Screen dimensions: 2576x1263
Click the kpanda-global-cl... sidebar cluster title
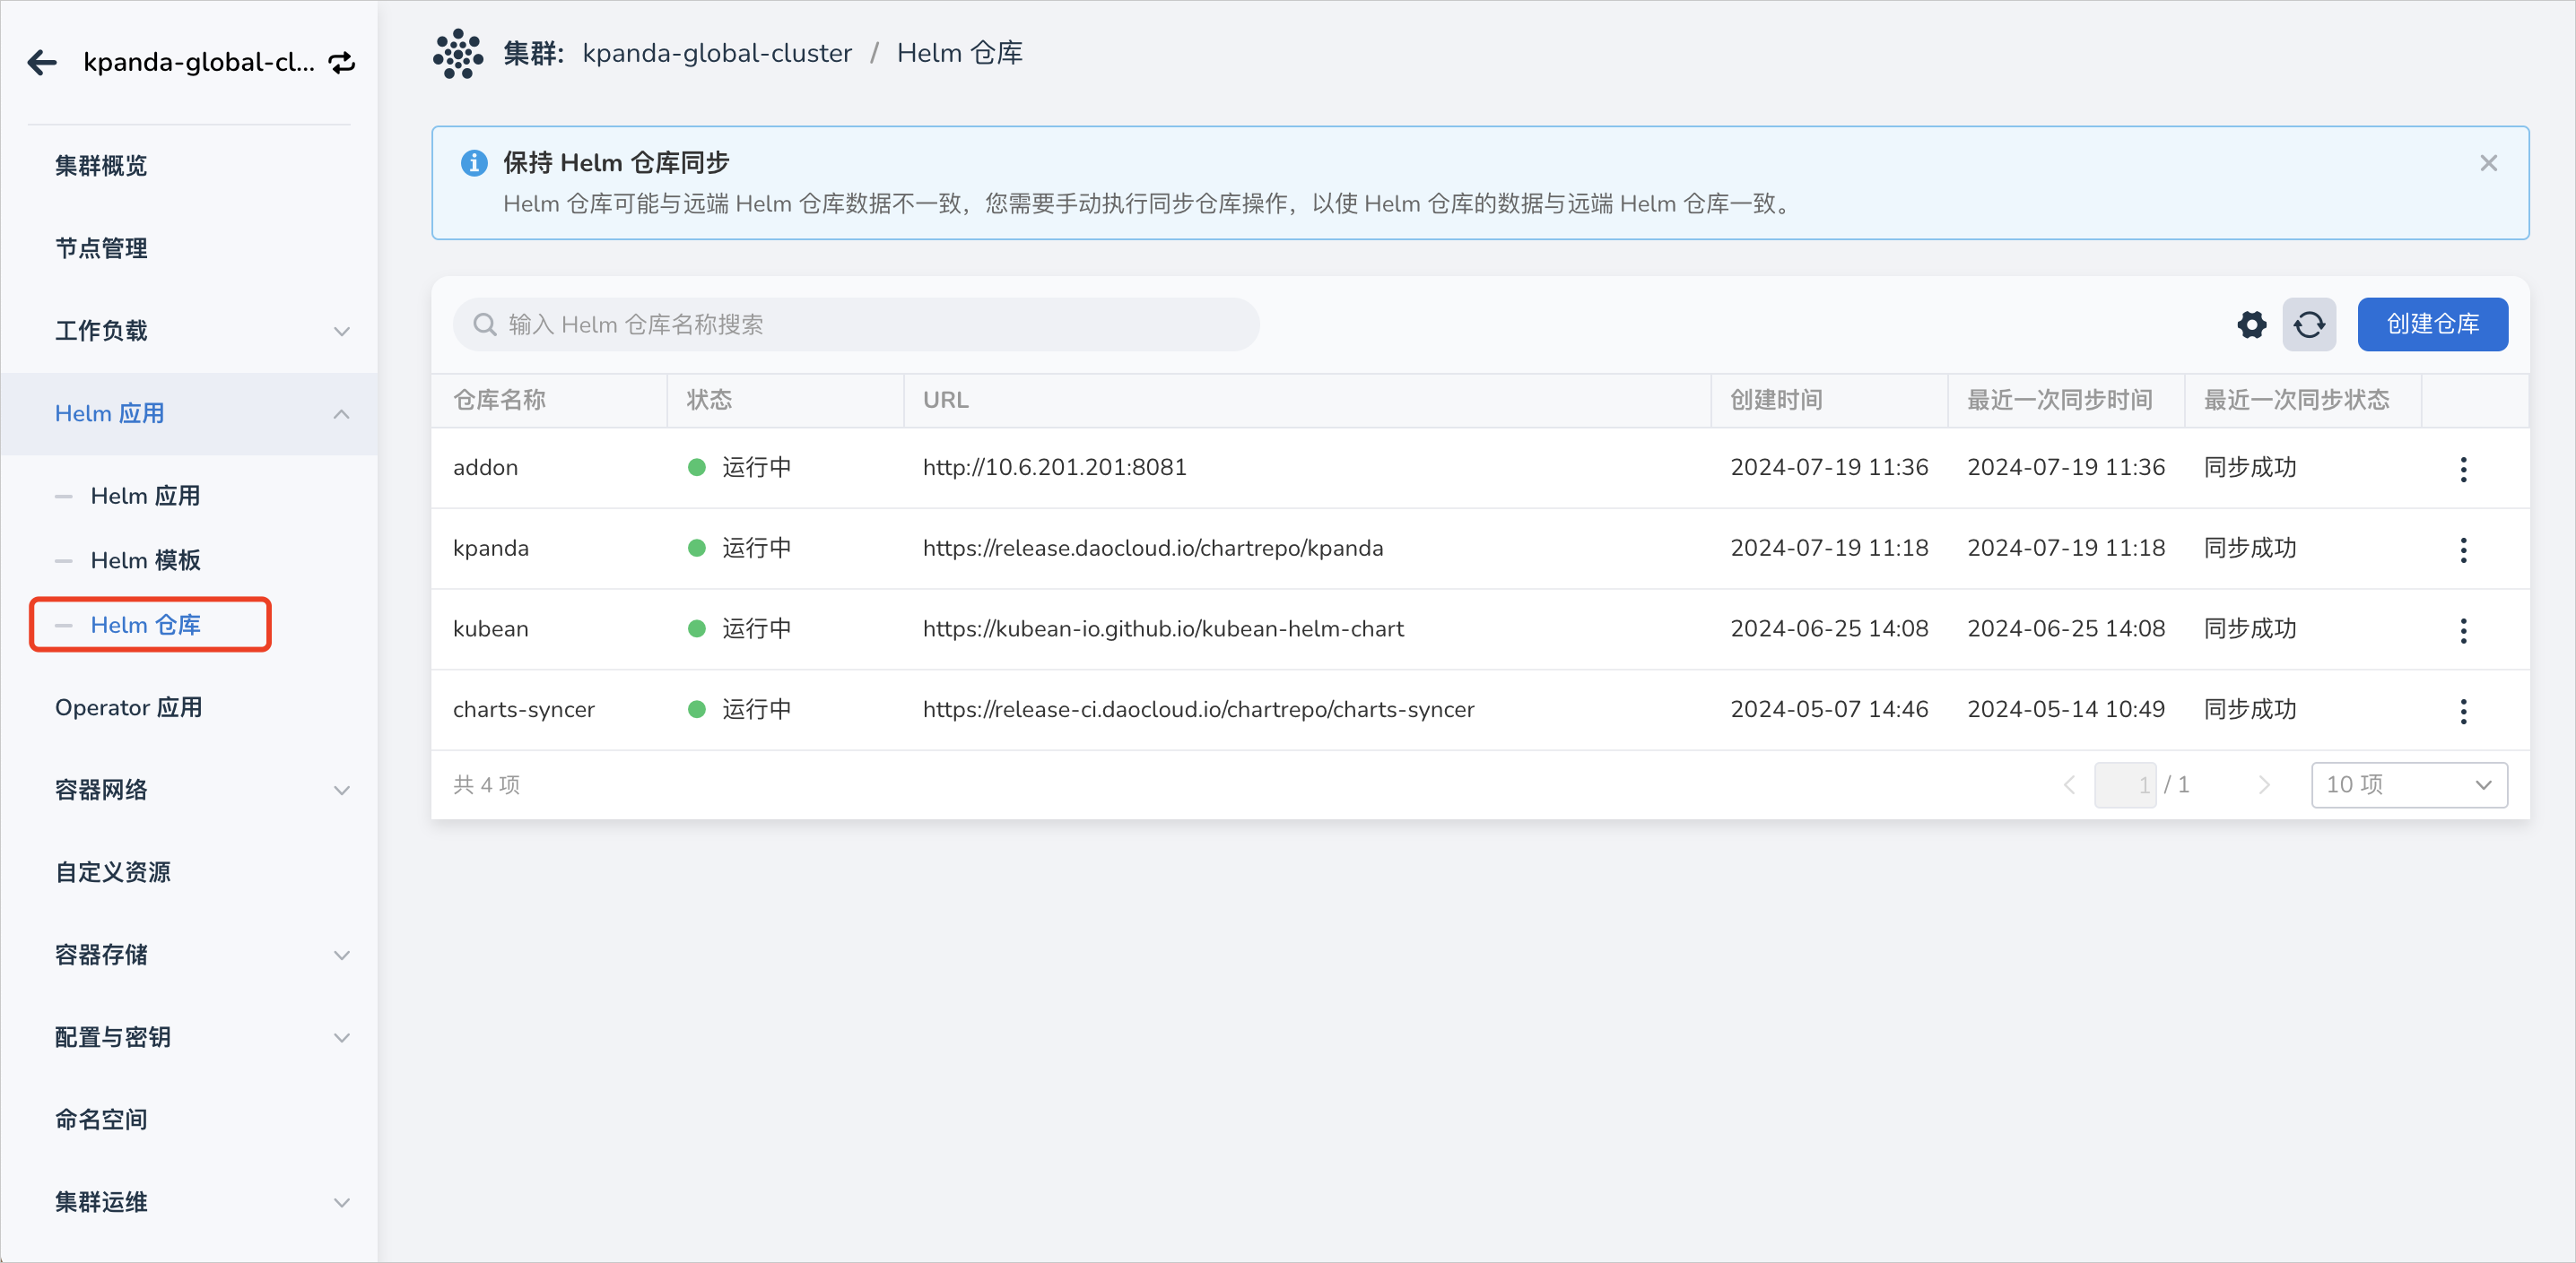198,62
